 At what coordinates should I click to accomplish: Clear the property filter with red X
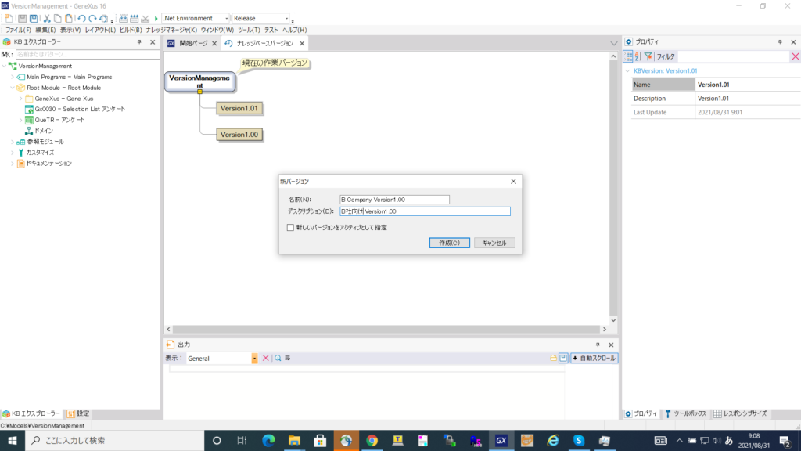(x=795, y=56)
